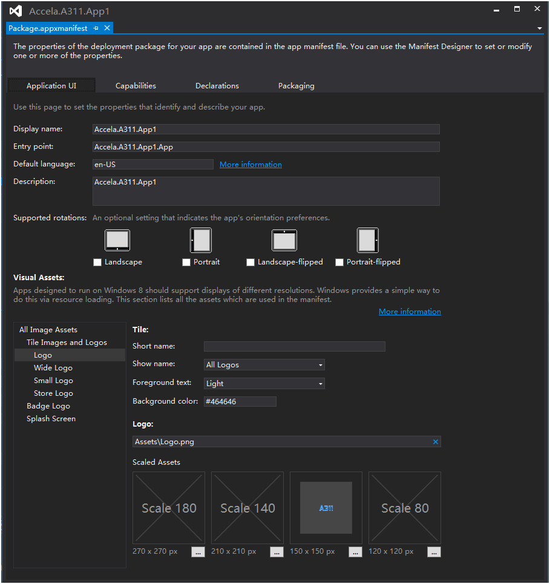
Task: Check the Portrait rotation checkbox
Action: tap(186, 263)
